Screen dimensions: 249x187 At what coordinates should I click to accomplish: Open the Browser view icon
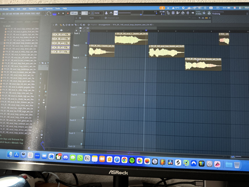[168, 13]
